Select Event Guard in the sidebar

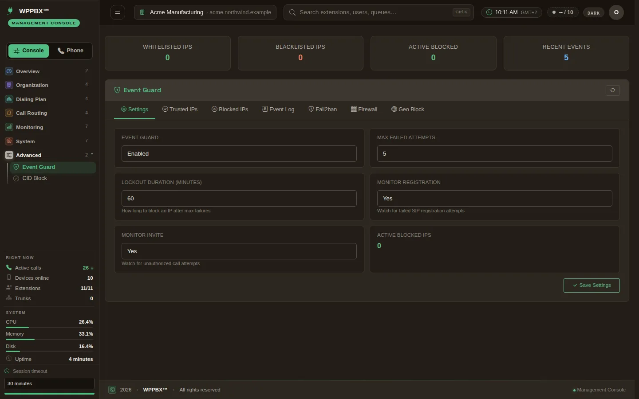click(x=52, y=167)
